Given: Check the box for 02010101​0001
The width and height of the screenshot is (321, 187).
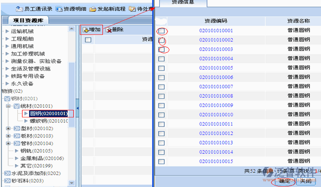Looking at the screenshot, I should coord(161,30).
